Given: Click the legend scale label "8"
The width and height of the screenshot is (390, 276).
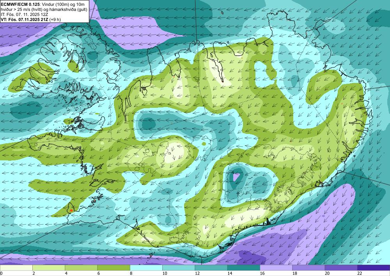Looking at the screenshot, I should 131,273.
